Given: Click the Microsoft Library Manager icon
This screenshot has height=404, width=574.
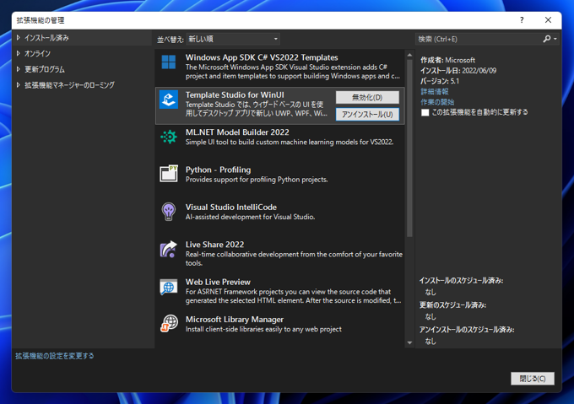Looking at the screenshot, I should [x=169, y=324].
